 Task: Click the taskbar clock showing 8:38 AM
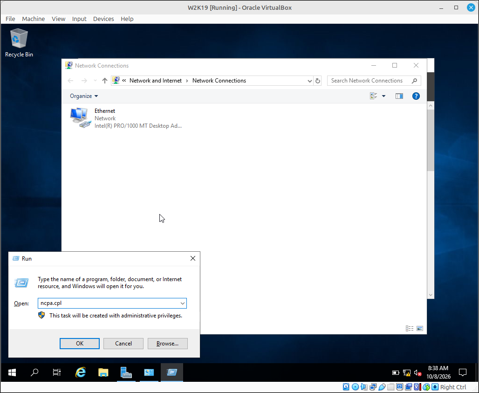438,372
